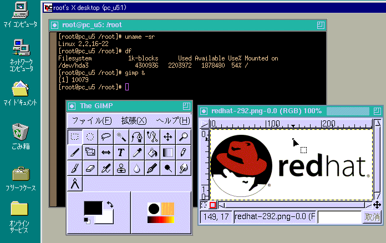Choose the Magnify zoom tool

point(183,136)
